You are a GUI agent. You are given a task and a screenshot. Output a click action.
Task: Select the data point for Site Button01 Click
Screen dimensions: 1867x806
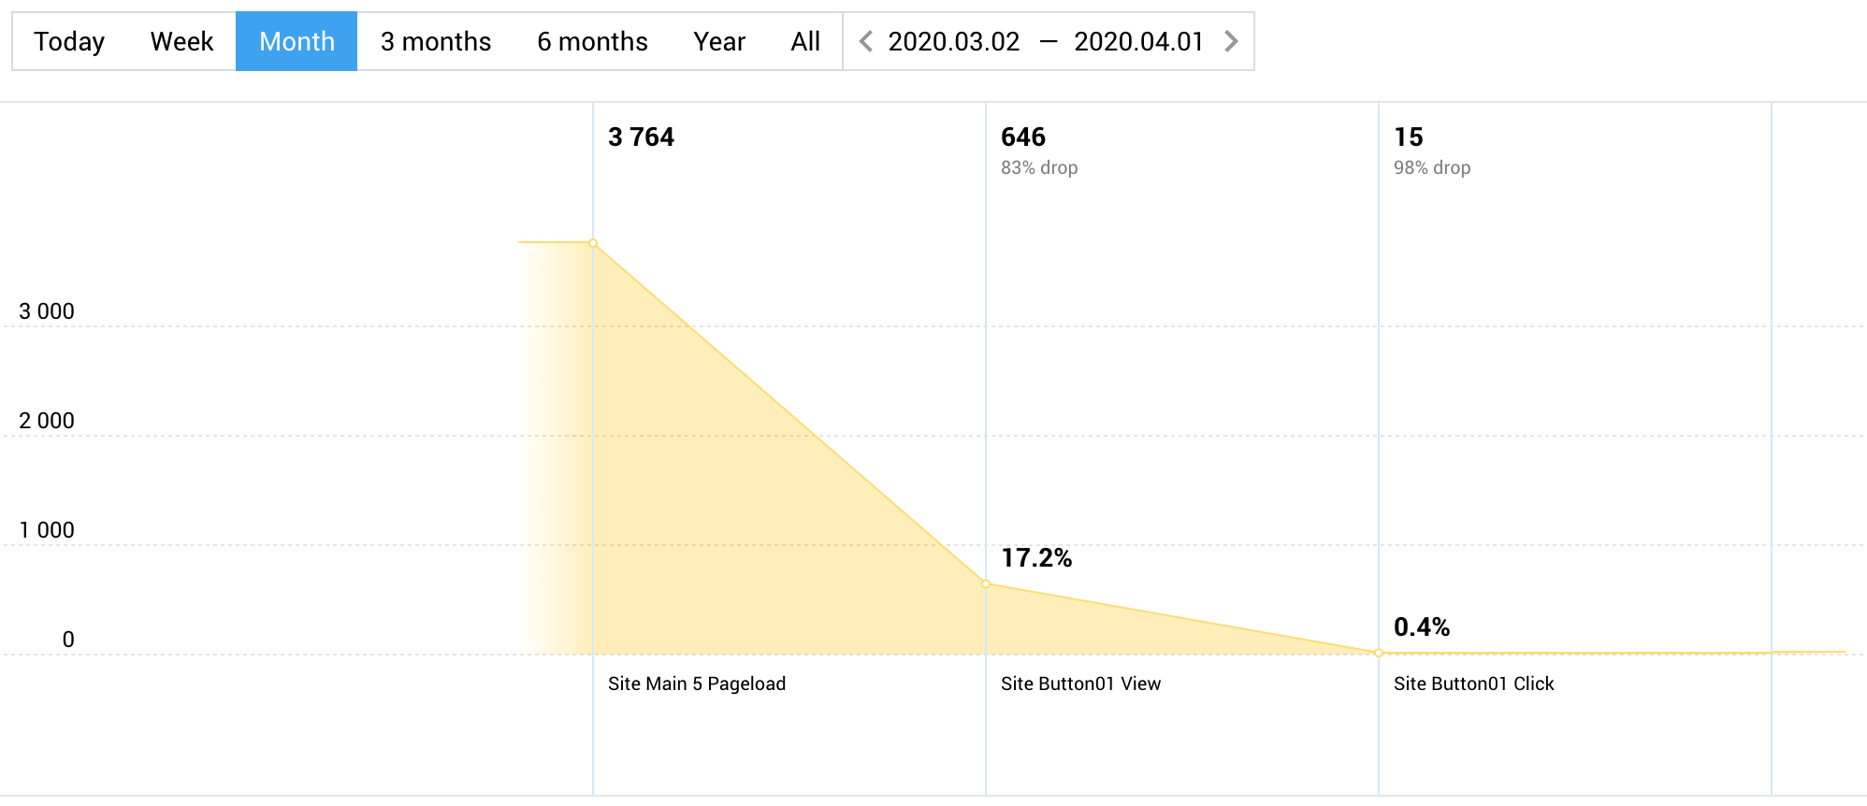point(1378,653)
